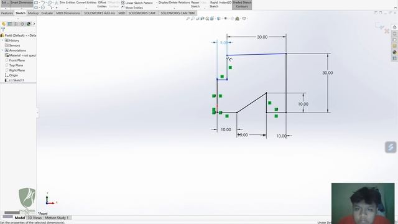
Task: Expand the History tree node
Action: [2, 40]
